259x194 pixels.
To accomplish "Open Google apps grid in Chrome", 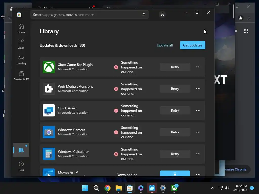I will coord(246,31).
